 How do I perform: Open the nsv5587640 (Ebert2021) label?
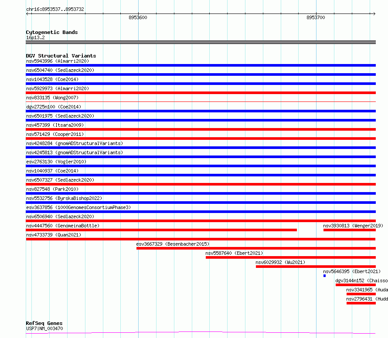(x=234, y=253)
